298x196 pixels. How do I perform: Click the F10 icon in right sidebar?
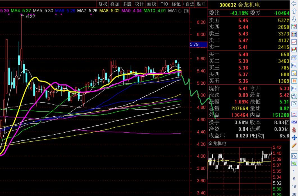[x=294, y=66]
